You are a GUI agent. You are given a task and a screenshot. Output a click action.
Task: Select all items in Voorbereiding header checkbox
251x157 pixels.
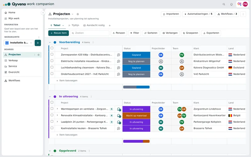pos(52,48)
